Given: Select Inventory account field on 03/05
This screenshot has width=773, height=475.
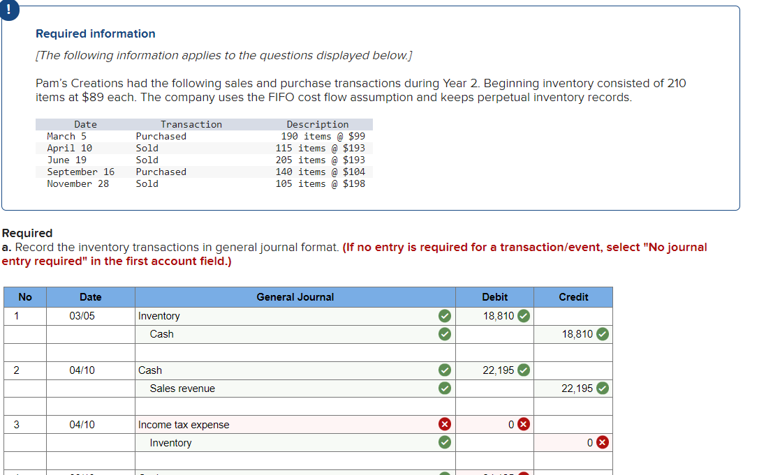Looking at the screenshot, I should coord(295,316).
